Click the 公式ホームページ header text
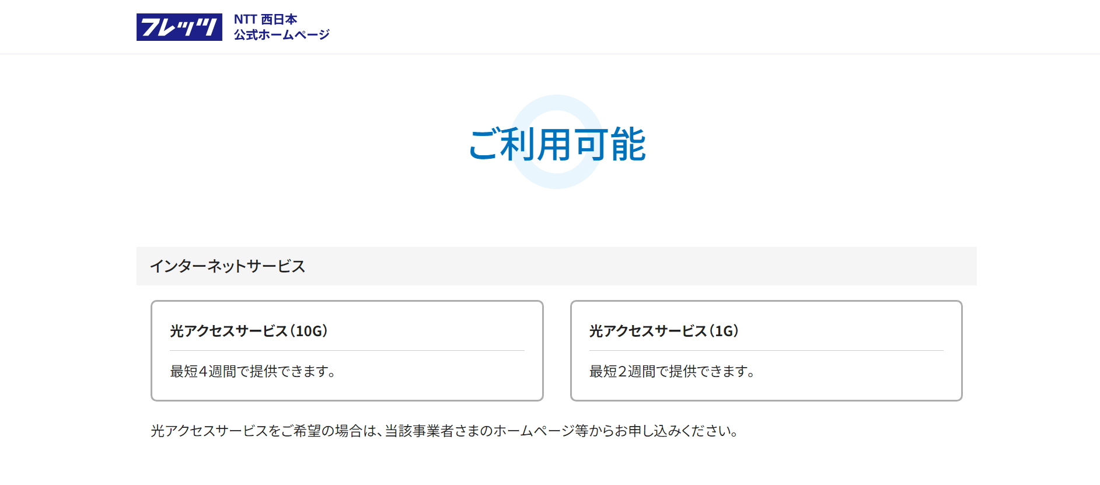Viewport: 1100px width, 485px height. 282,35
